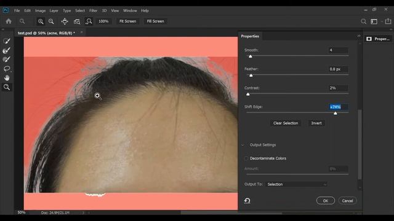394x221 pixels.
Task: Click the Zoom Out magnifier icon
Action: (x=51, y=21)
